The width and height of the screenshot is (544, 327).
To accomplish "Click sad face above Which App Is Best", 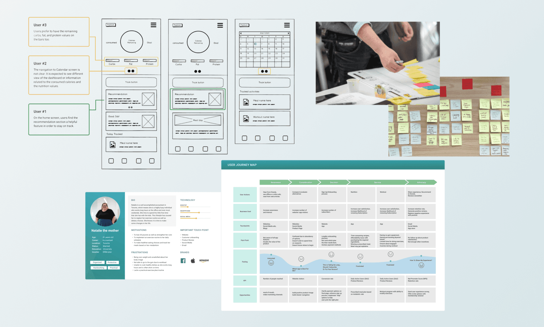I will pyautogui.click(x=301, y=259).
